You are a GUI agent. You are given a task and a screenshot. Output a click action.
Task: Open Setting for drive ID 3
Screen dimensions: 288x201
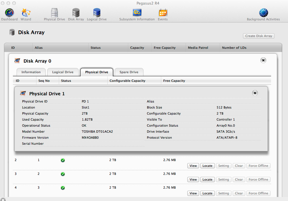pyautogui.click(x=223, y=179)
